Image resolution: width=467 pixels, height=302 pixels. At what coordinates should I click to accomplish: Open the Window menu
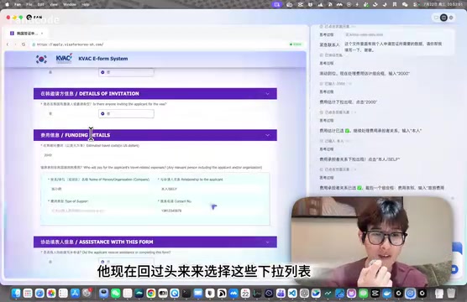pyautogui.click(x=70, y=4)
